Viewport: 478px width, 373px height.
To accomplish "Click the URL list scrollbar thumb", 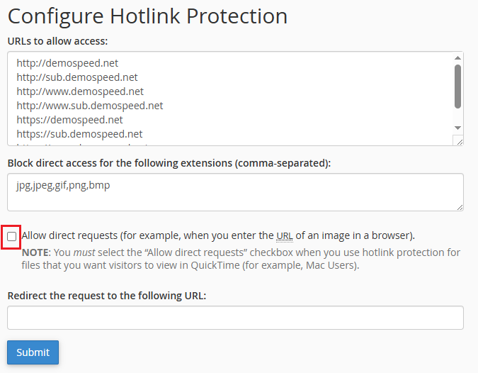I will point(457,86).
